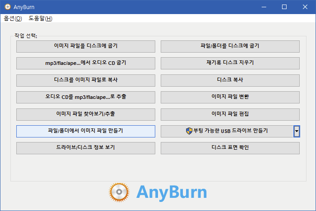Click 디스크 표면 확인 button
The width and height of the screenshot is (316, 211).
click(230, 148)
